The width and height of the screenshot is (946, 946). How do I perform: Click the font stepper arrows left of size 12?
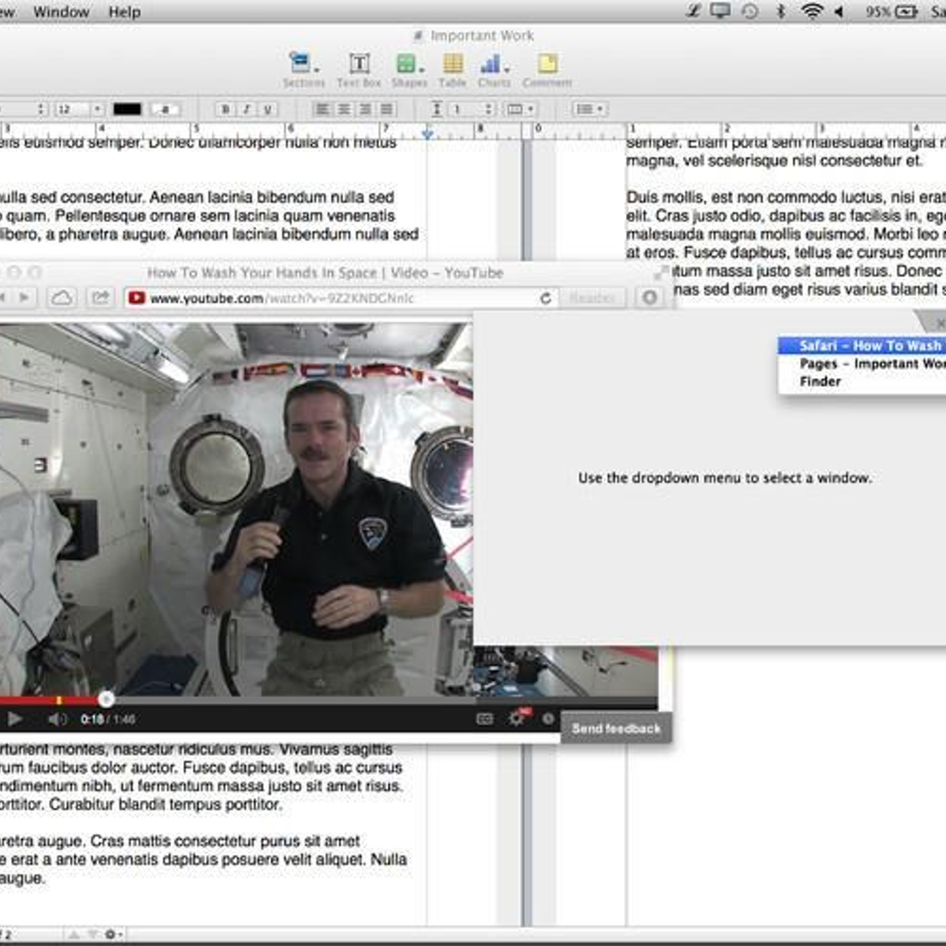[41, 109]
